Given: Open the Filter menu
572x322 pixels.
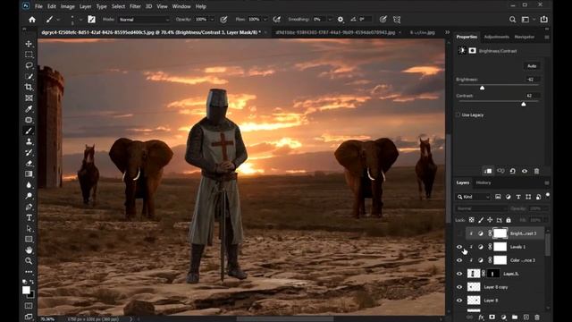Looking at the screenshot, I should [x=135, y=6].
